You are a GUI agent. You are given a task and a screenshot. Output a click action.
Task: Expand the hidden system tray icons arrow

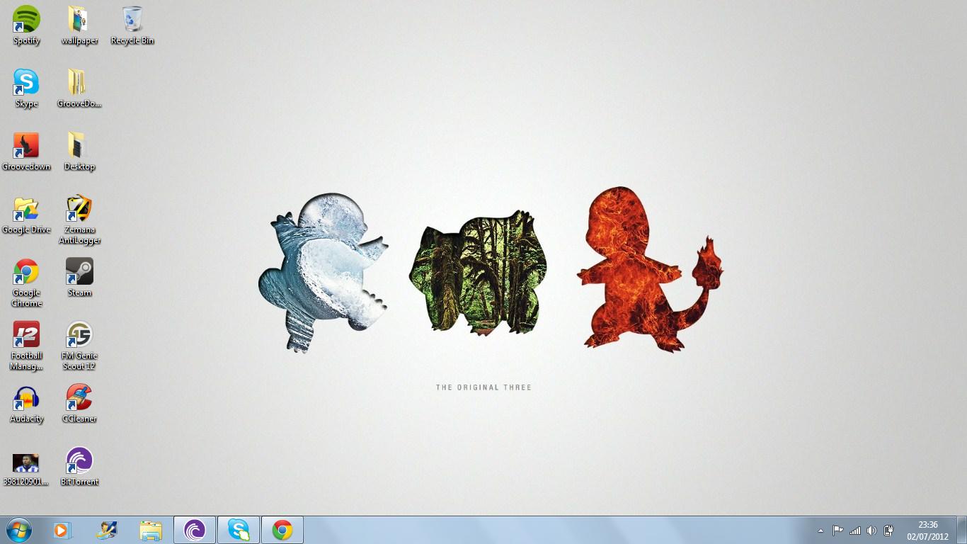pos(820,531)
